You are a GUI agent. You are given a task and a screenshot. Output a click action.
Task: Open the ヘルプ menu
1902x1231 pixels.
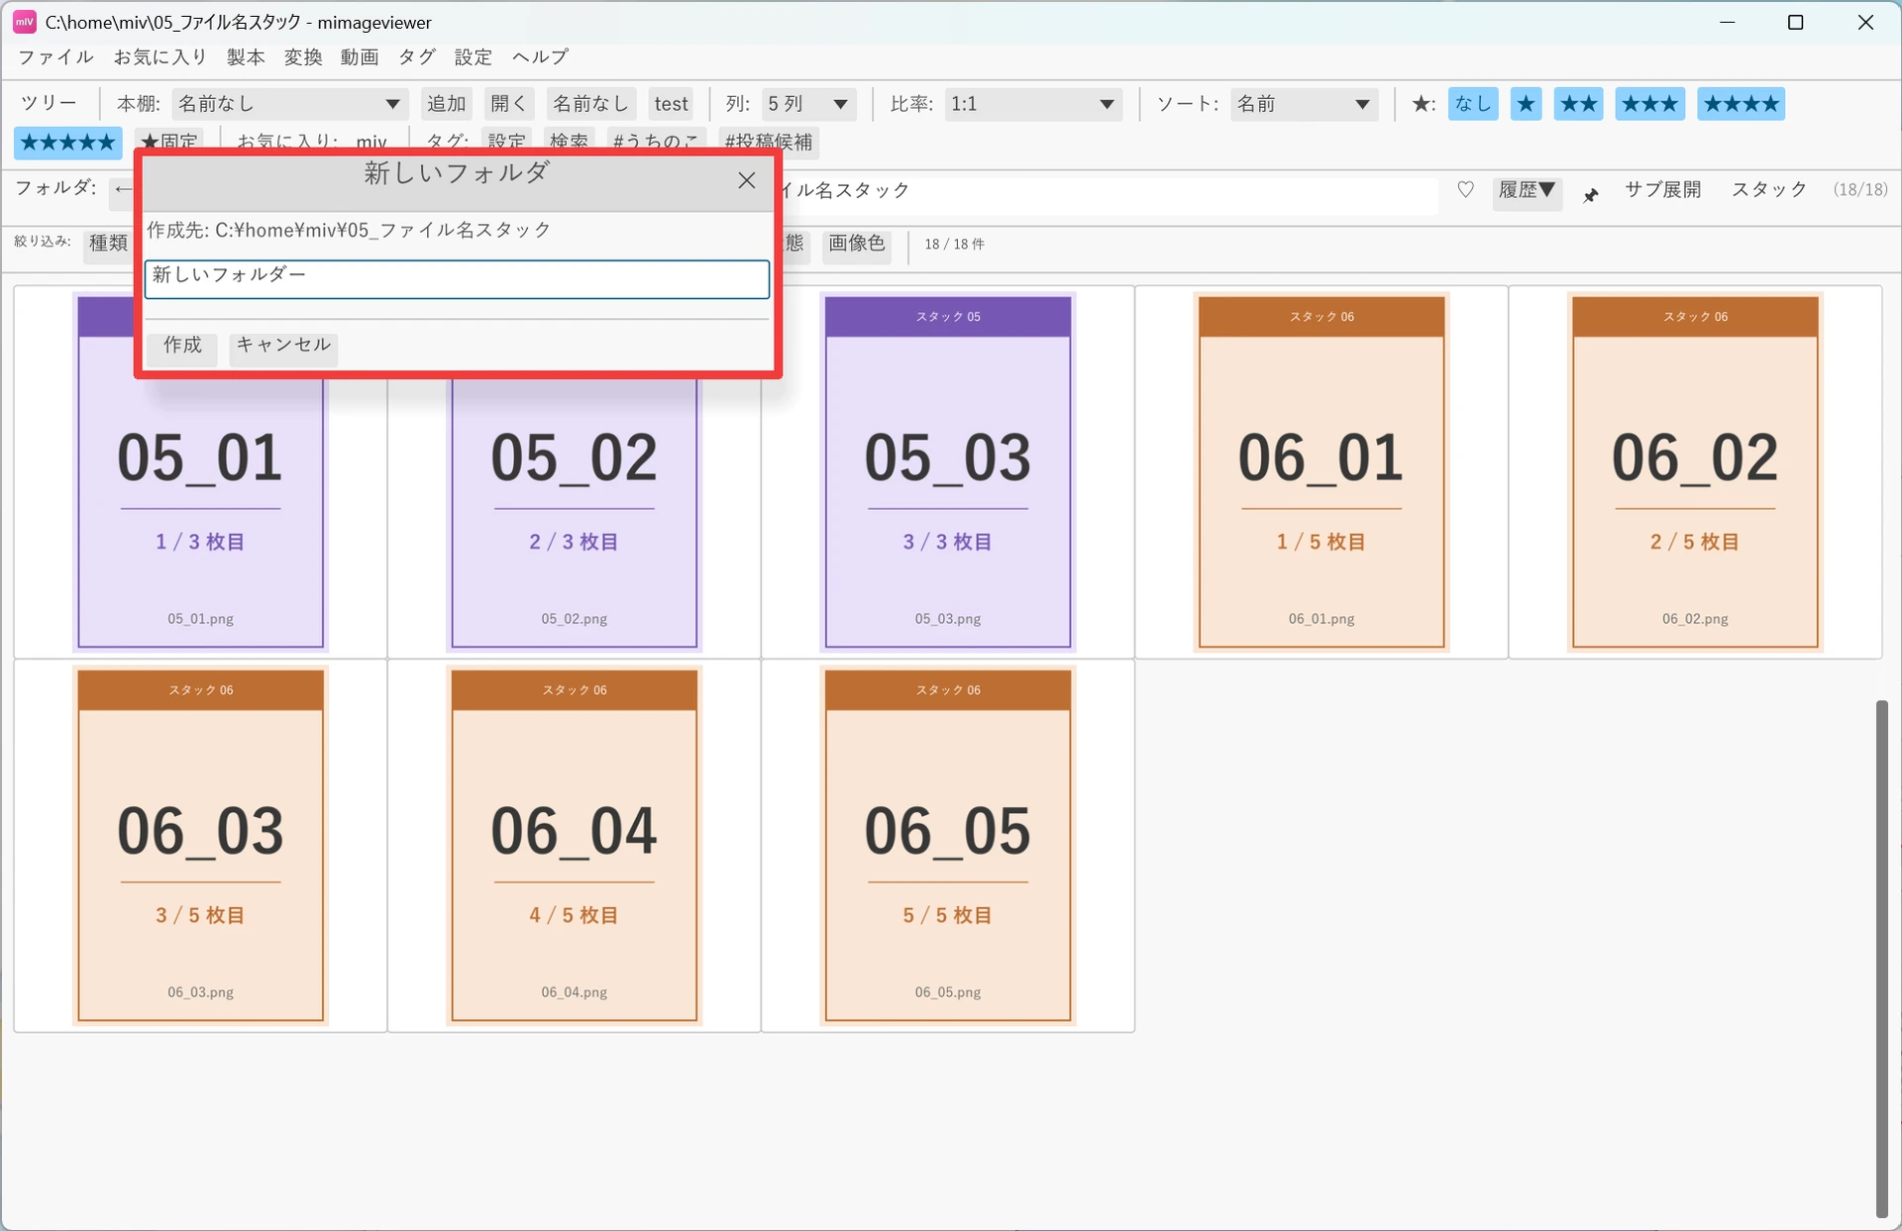540,57
